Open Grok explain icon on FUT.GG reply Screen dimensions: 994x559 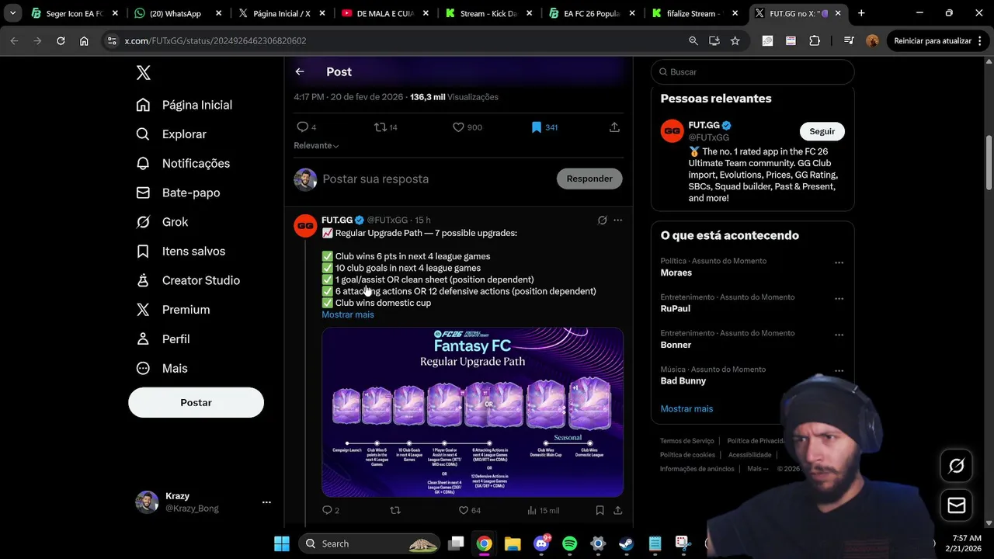point(602,220)
